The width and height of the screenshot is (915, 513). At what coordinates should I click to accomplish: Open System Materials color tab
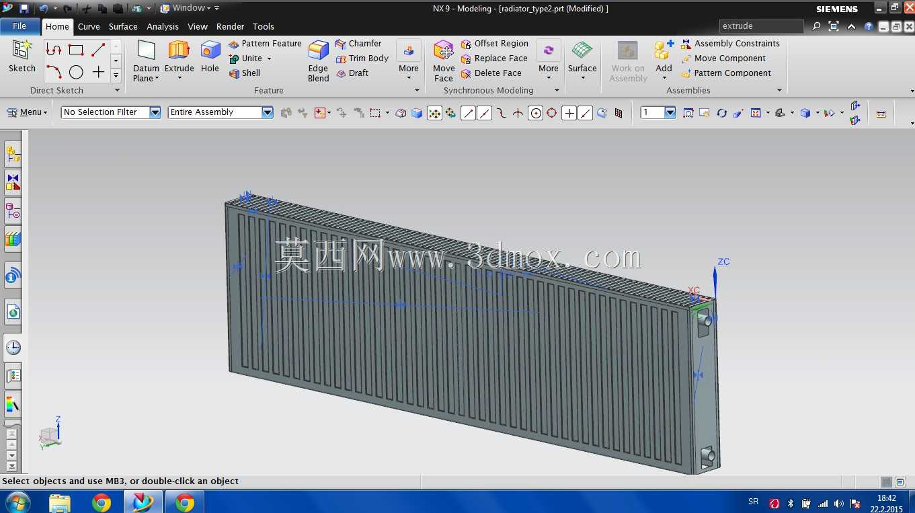[x=13, y=404]
